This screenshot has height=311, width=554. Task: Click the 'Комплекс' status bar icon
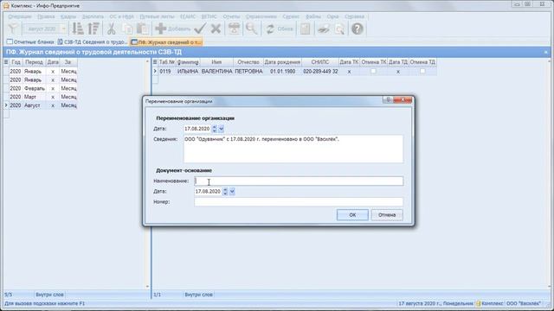478,303
